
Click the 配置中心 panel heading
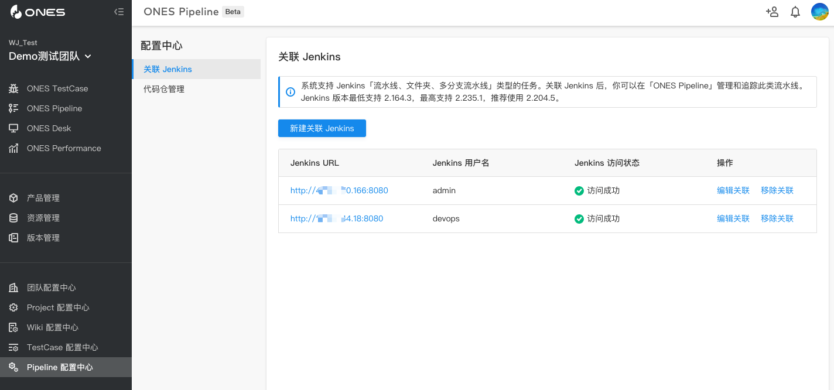[x=162, y=46]
